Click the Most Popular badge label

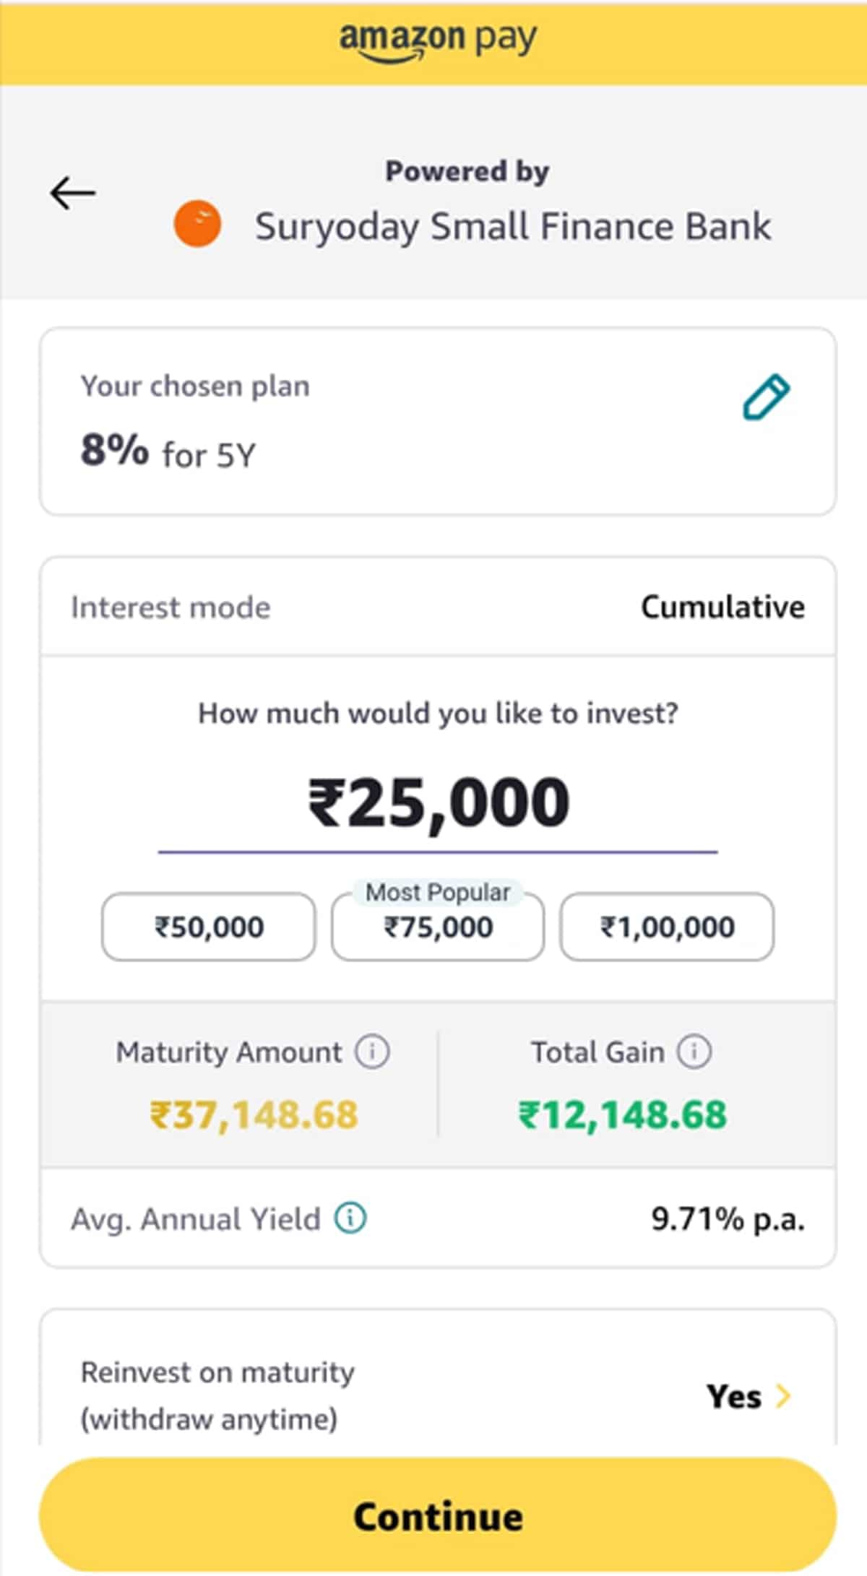click(x=438, y=893)
